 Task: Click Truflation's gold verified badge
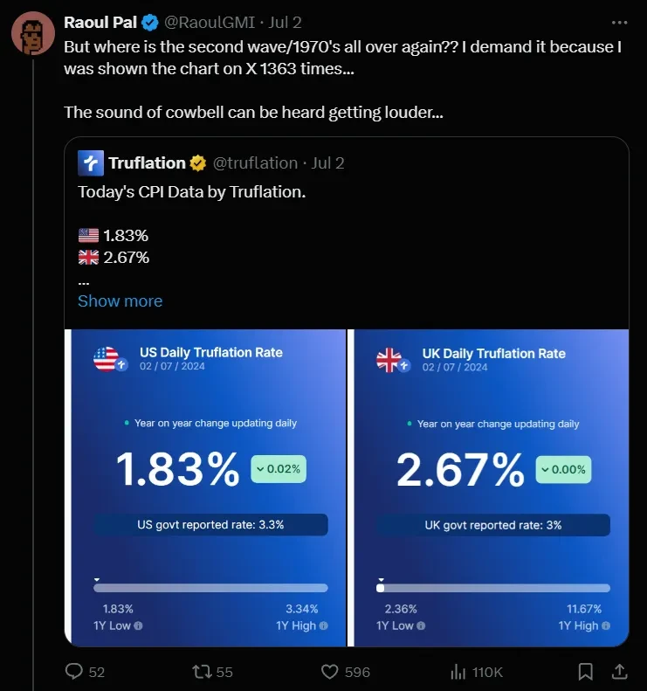(199, 162)
